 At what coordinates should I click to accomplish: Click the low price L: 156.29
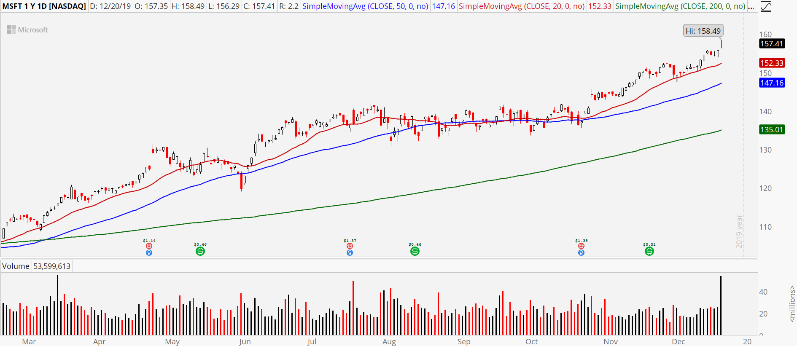[x=224, y=6]
